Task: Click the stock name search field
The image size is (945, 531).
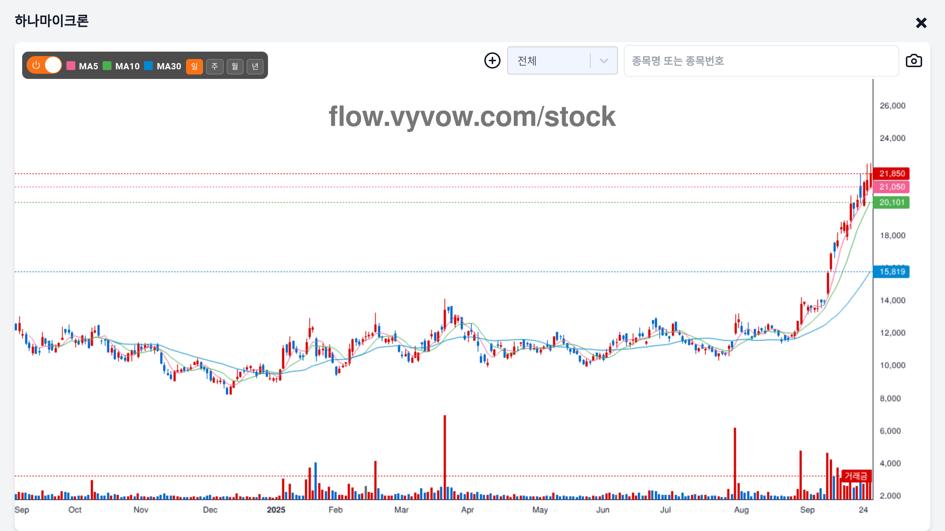Action: [761, 61]
